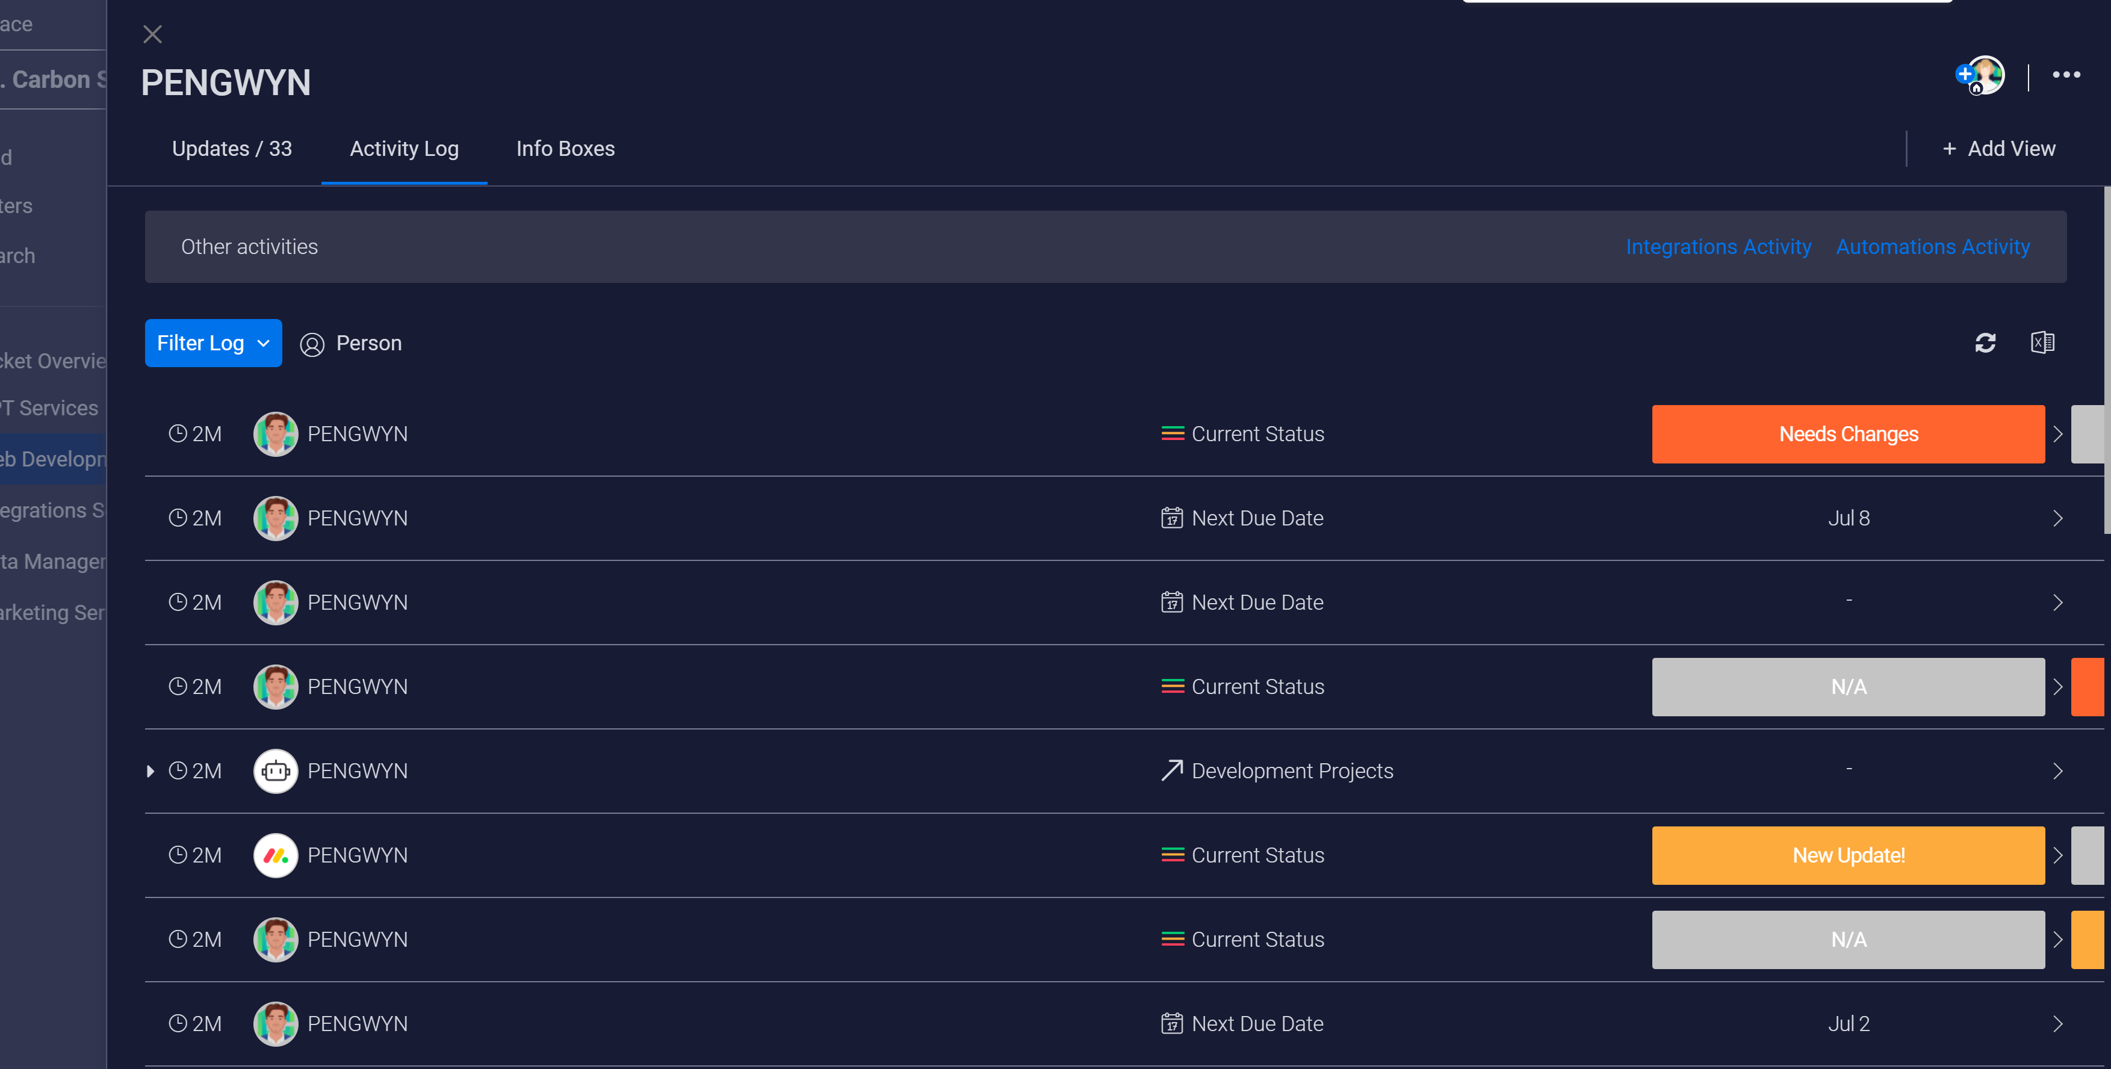
Task: Open Automations Activity link
Action: pyautogui.click(x=1933, y=247)
